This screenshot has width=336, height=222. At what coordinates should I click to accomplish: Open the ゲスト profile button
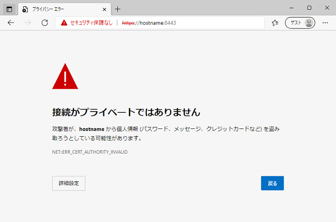coord(300,23)
